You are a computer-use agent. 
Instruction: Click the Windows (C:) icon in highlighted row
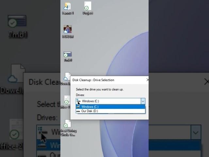(x=78, y=107)
